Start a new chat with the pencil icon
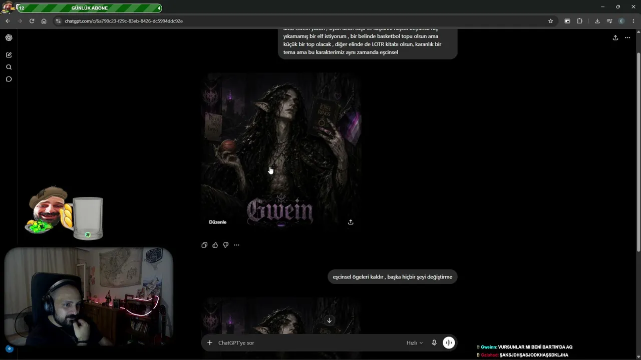641x360 pixels. click(9, 55)
